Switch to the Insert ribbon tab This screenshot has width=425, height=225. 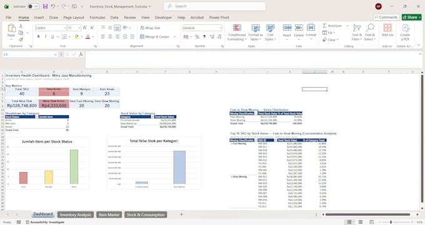[x=39, y=17]
